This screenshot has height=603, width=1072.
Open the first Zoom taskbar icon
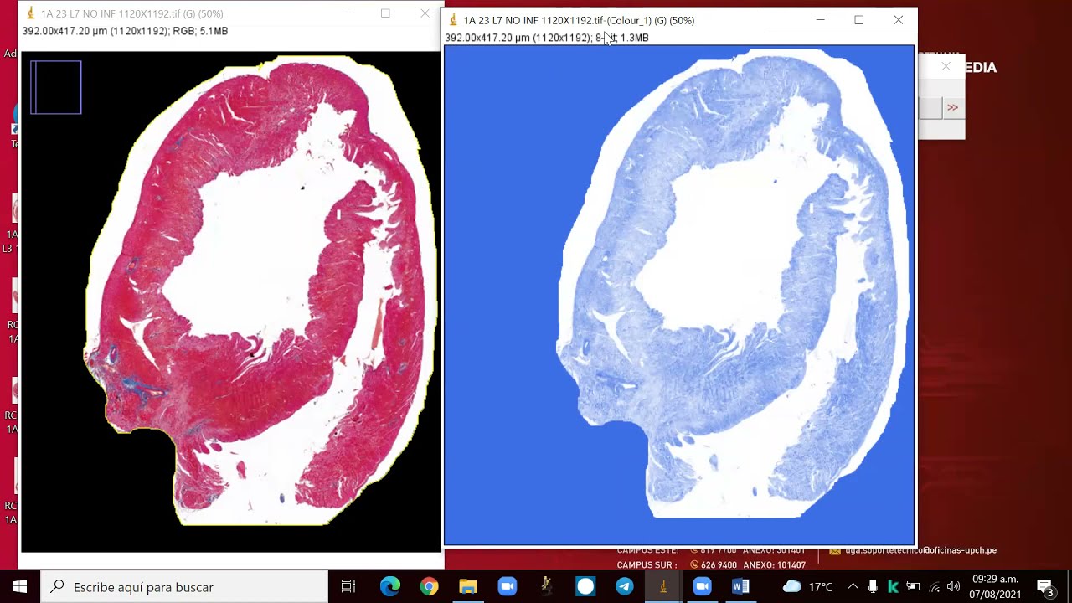(508, 587)
